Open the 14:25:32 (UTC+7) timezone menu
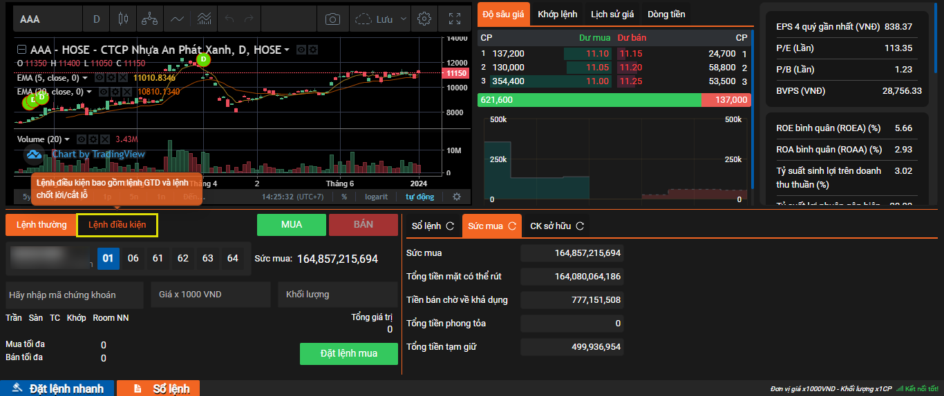 tap(293, 197)
